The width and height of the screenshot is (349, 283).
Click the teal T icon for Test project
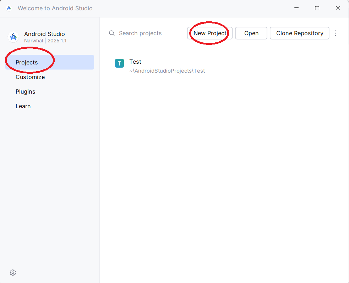point(119,63)
